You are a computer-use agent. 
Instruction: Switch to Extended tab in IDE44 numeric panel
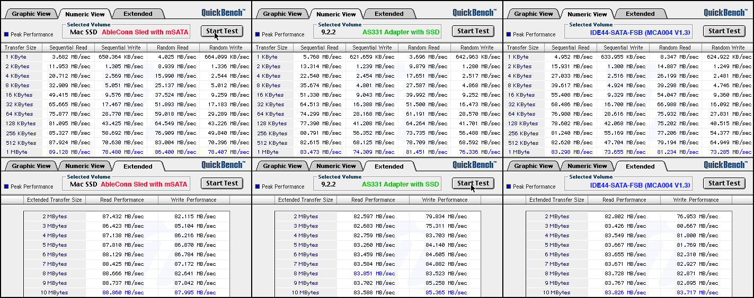click(640, 14)
